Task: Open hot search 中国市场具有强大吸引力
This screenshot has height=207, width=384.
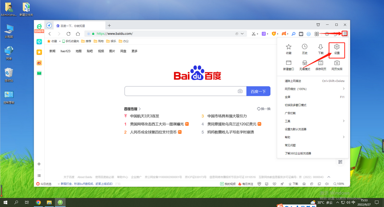Action: (227, 116)
